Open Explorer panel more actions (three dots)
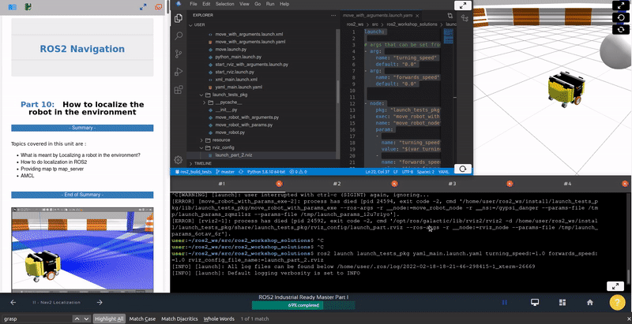The image size is (632, 324). (x=333, y=15)
